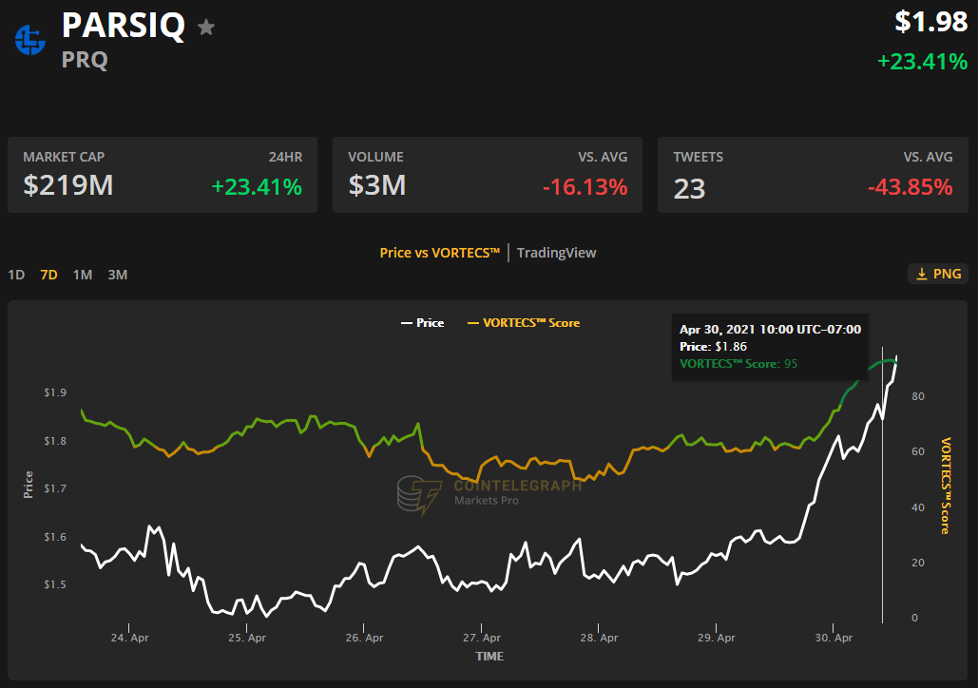The image size is (978, 688).
Task: Click the Tweets count card
Action: click(813, 175)
